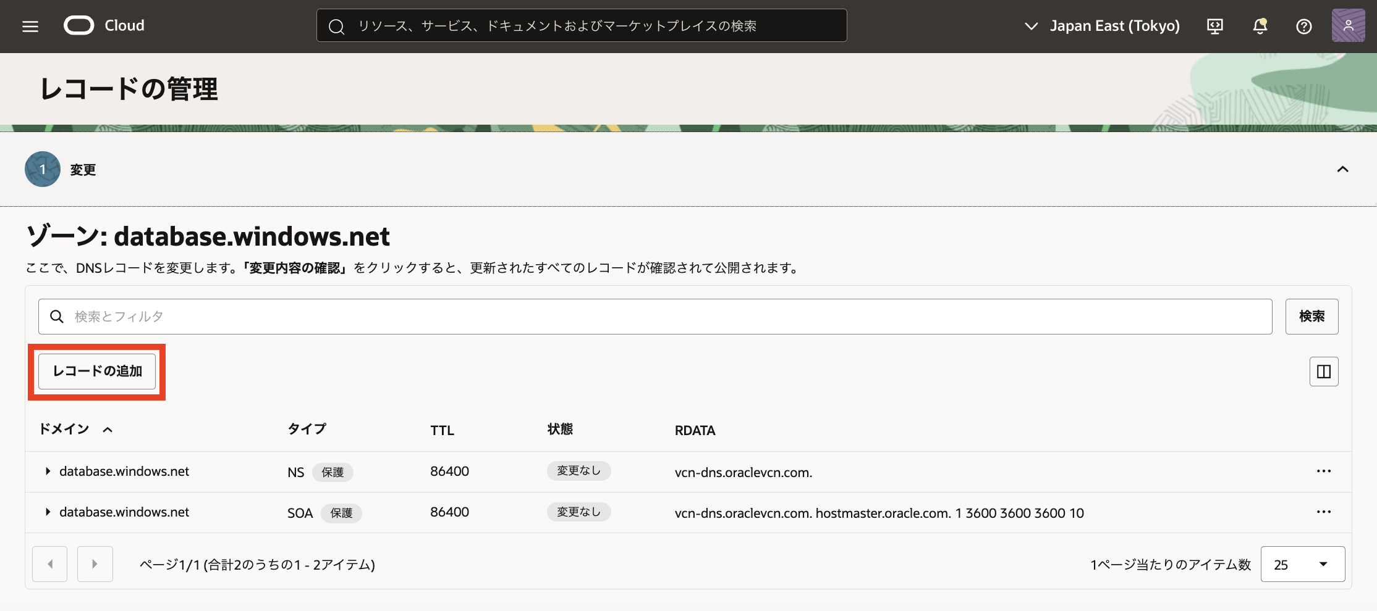The height and width of the screenshot is (611, 1377).
Task: Open Cloud Shell from the top bar
Action: coord(1214,25)
